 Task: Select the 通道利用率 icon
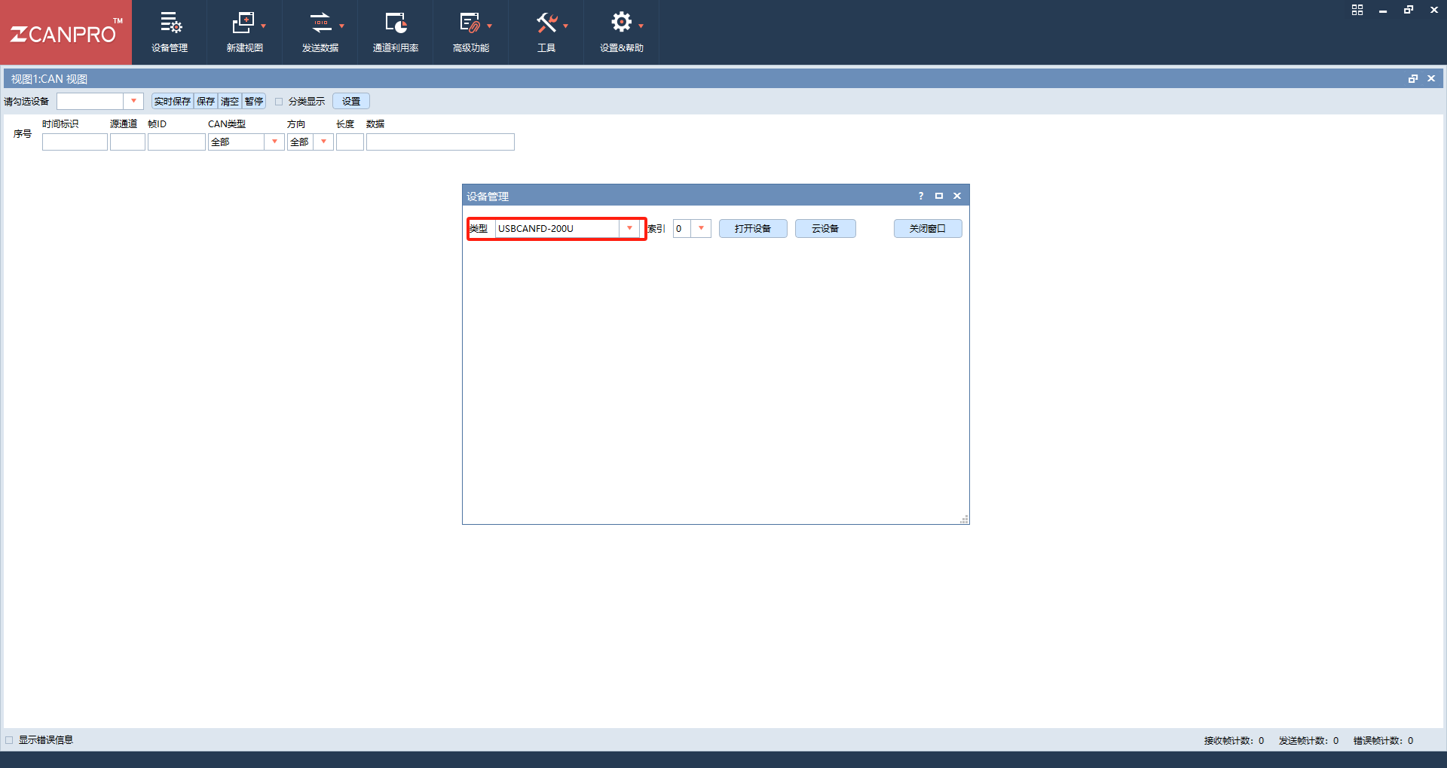(396, 23)
